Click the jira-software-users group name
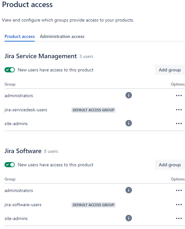The width and height of the screenshot is (185, 229). [23, 205]
